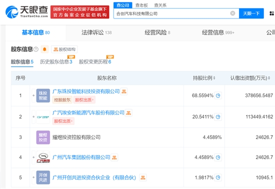
Task: Click the TianYanCha logo
Action: (26, 11)
